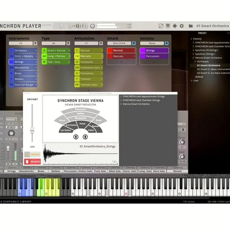Choose Tremolo marc articulation
This screenshot has height=230, width=230.
(x=88, y=85)
